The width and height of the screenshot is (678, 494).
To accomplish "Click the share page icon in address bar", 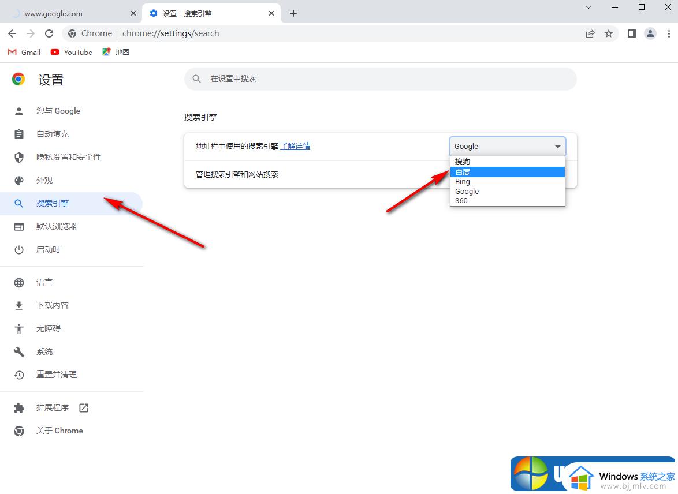I will pos(590,33).
